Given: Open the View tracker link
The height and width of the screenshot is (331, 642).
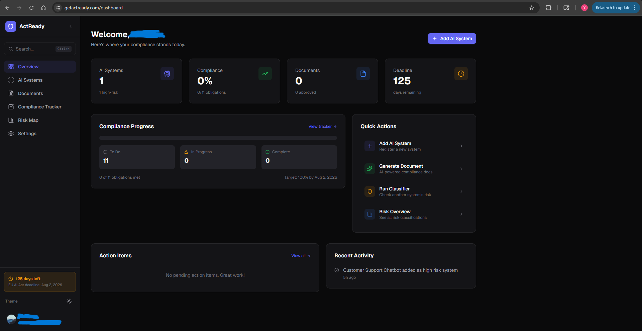Looking at the screenshot, I should (323, 127).
